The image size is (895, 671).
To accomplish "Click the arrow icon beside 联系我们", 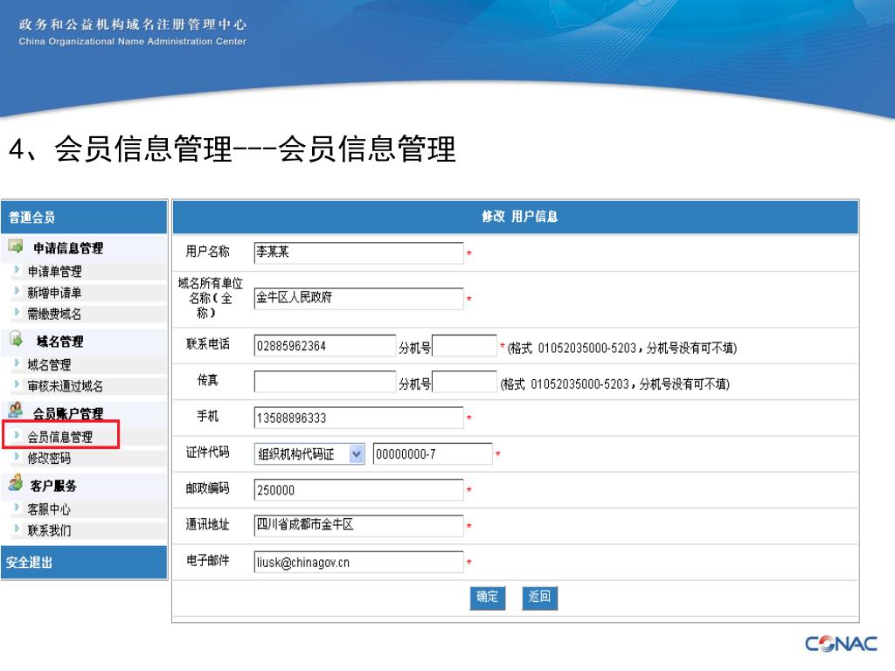I will [17, 529].
